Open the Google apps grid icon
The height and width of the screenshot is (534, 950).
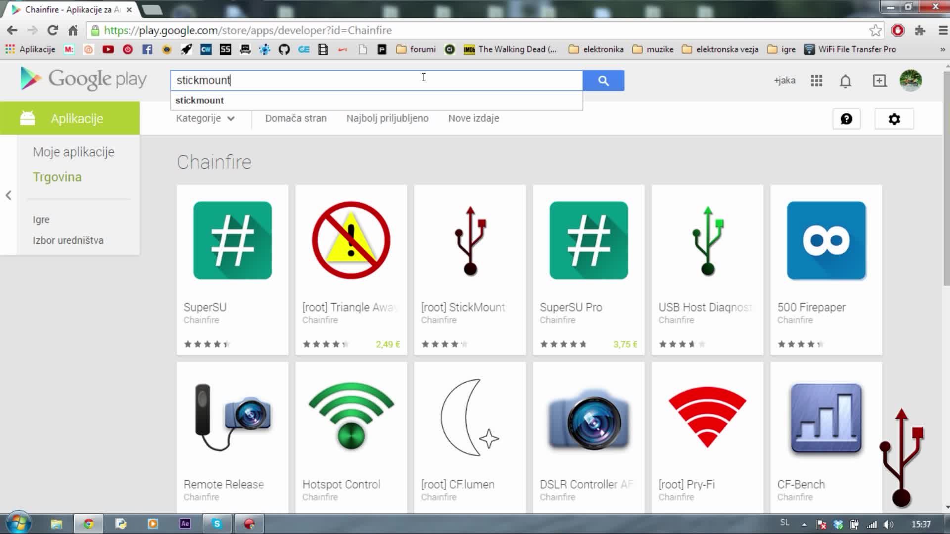(x=816, y=81)
